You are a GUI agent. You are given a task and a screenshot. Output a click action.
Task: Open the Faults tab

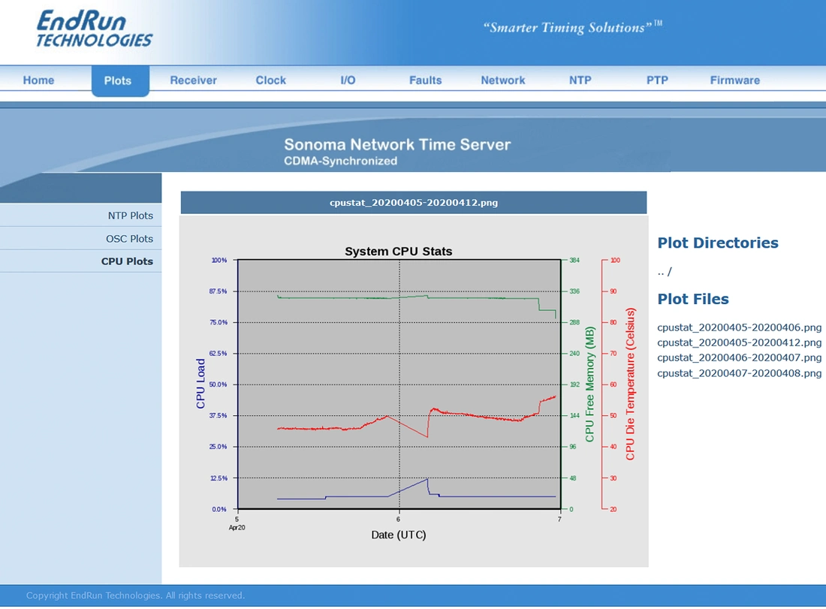[425, 80]
